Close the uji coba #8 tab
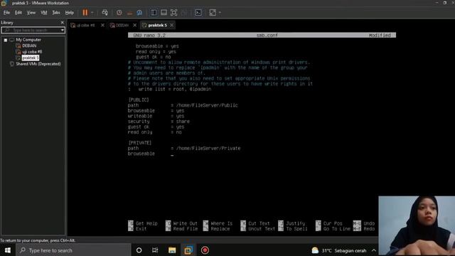 click(102, 26)
